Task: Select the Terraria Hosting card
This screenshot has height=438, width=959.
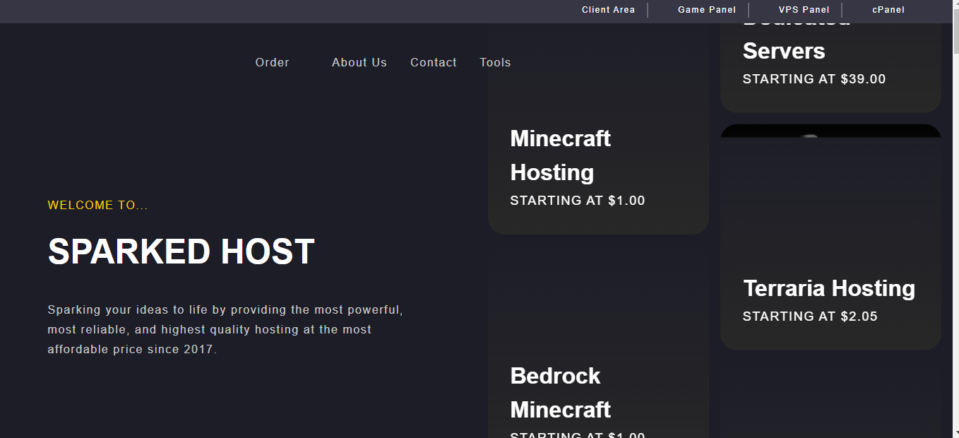Action: coord(830,237)
